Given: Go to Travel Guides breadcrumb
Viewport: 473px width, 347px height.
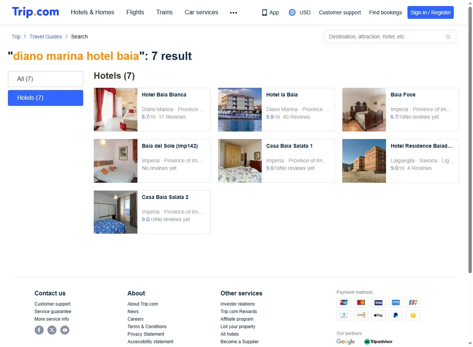Looking at the screenshot, I should coord(46,37).
